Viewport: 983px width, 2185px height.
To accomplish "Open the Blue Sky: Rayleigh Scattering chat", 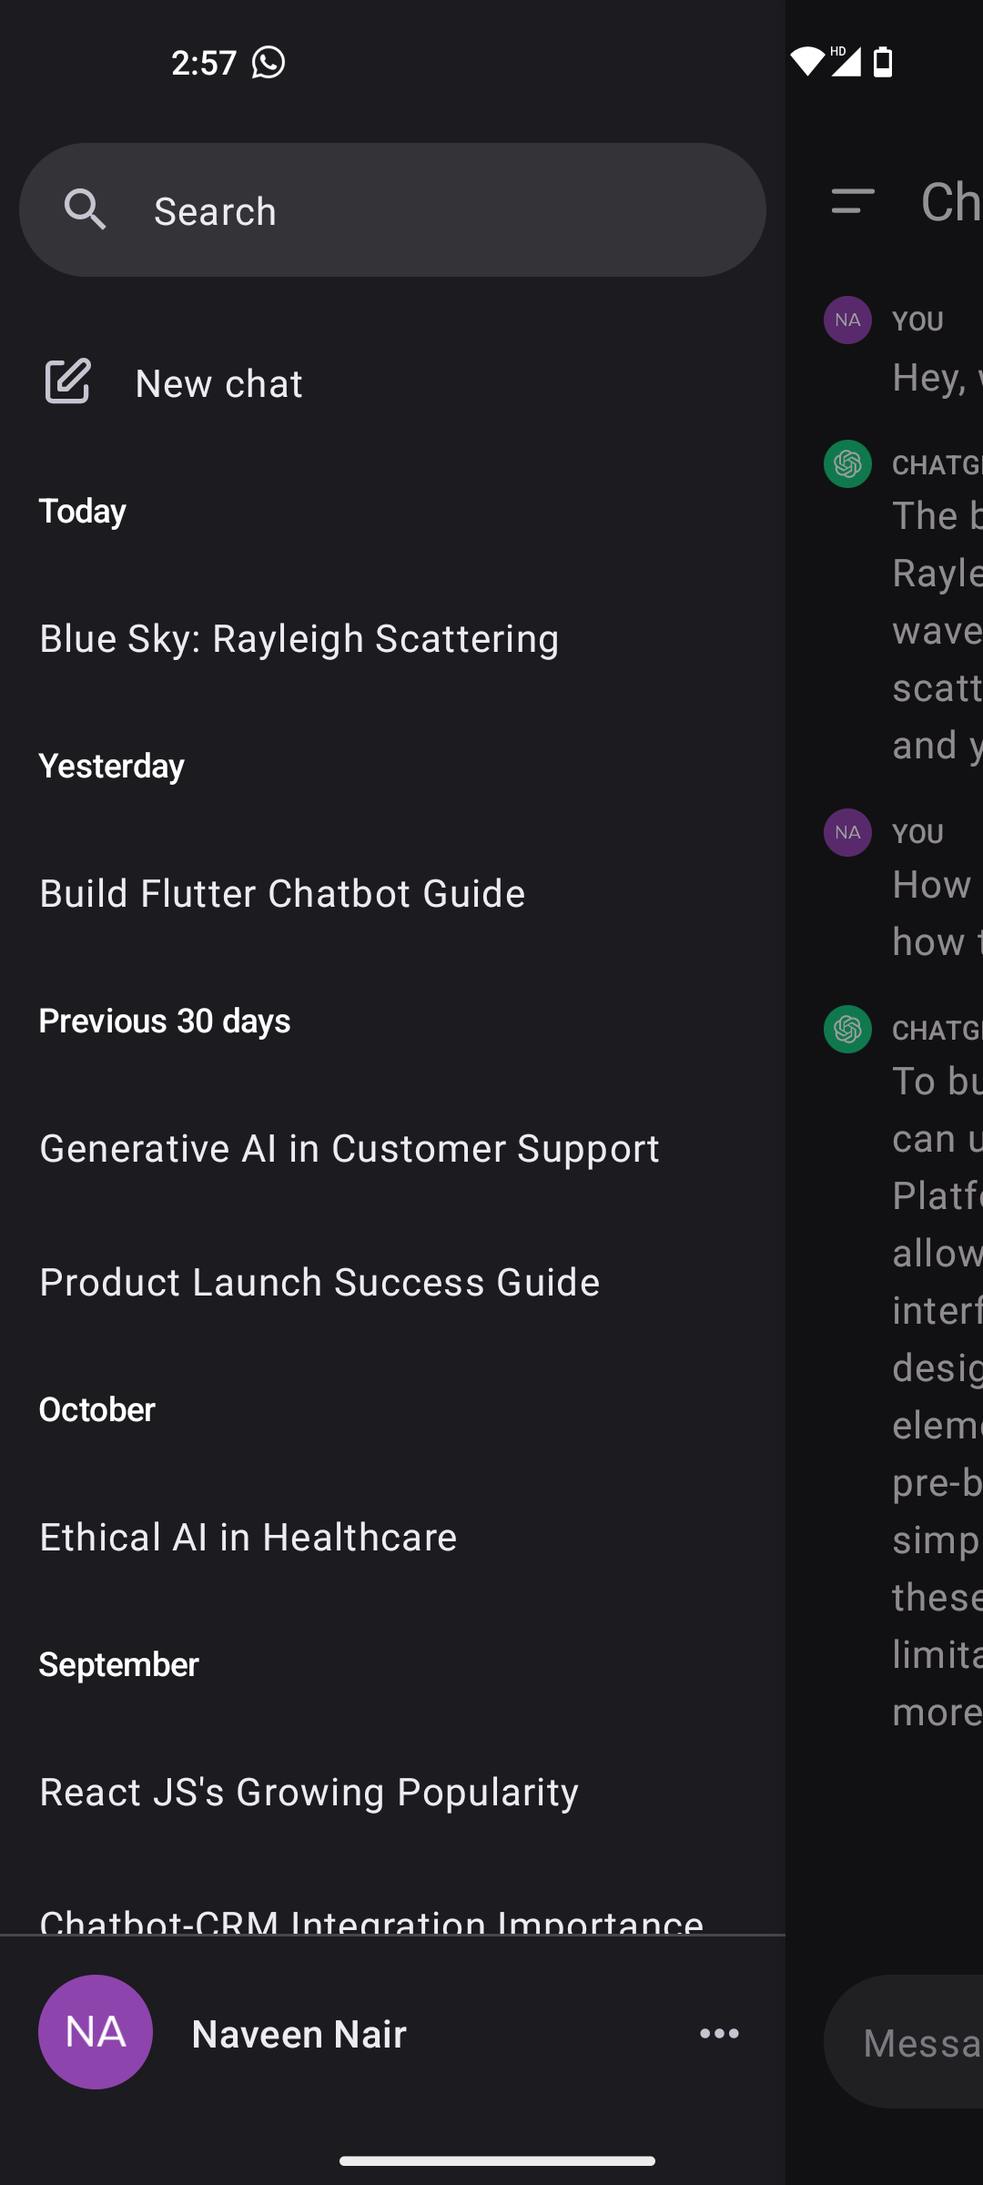I will coord(299,637).
